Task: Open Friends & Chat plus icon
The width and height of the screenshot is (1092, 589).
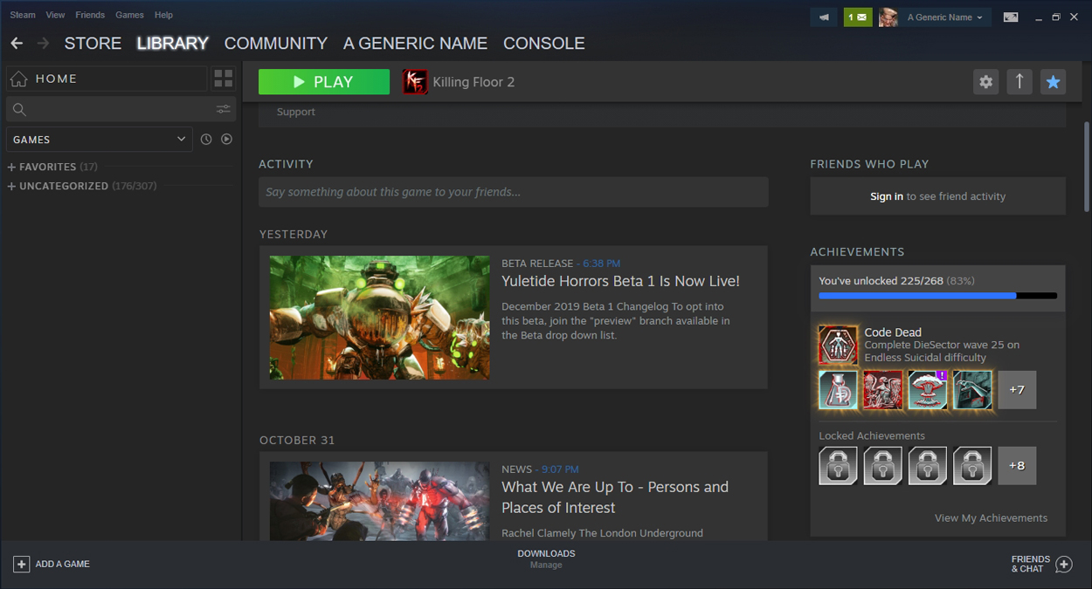Action: pos(1063,564)
